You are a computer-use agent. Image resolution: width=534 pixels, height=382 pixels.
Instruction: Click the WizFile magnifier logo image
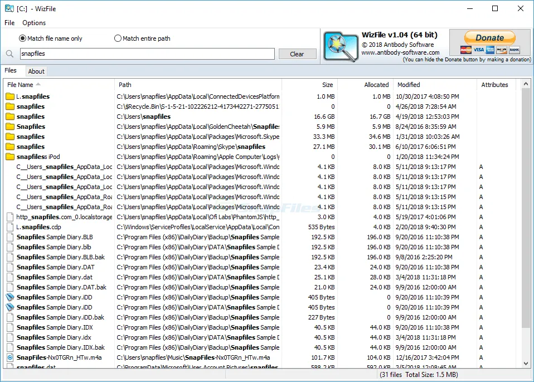[x=340, y=47]
